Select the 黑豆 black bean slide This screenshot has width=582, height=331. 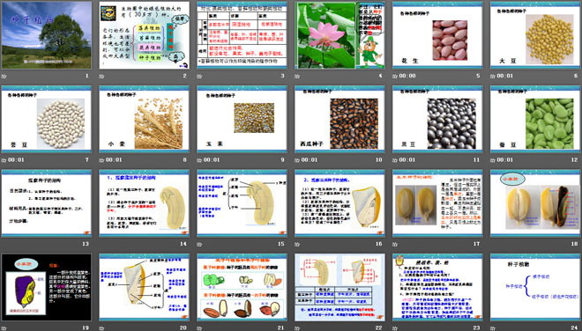(x=437, y=120)
